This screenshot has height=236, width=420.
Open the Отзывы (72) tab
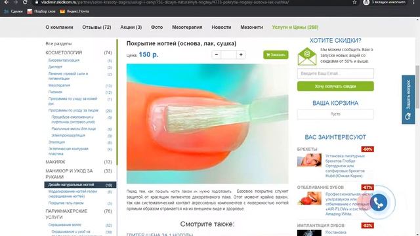point(96,28)
